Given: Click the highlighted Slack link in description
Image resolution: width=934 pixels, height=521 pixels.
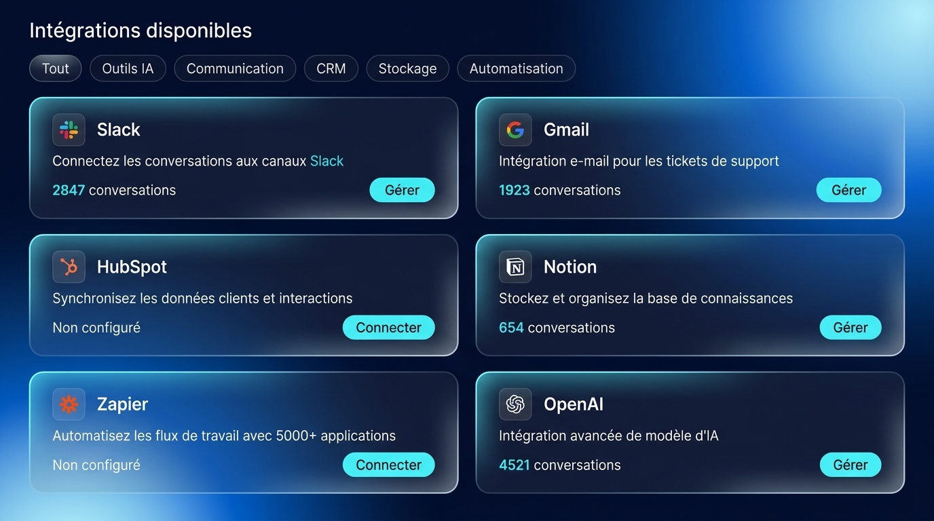Looking at the screenshot, I should point(327,161).
